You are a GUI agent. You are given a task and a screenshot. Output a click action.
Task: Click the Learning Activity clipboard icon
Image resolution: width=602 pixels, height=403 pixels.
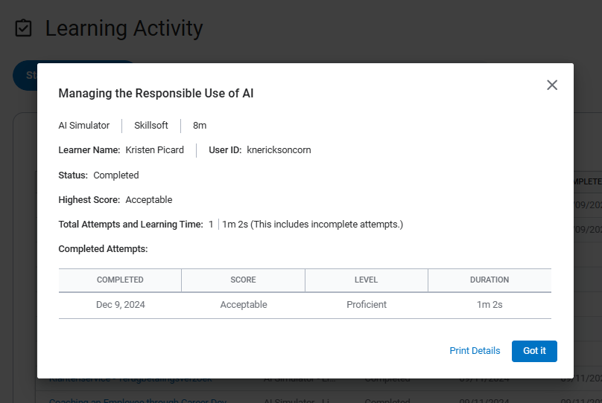pyautogui.click(x=24, y=29)
